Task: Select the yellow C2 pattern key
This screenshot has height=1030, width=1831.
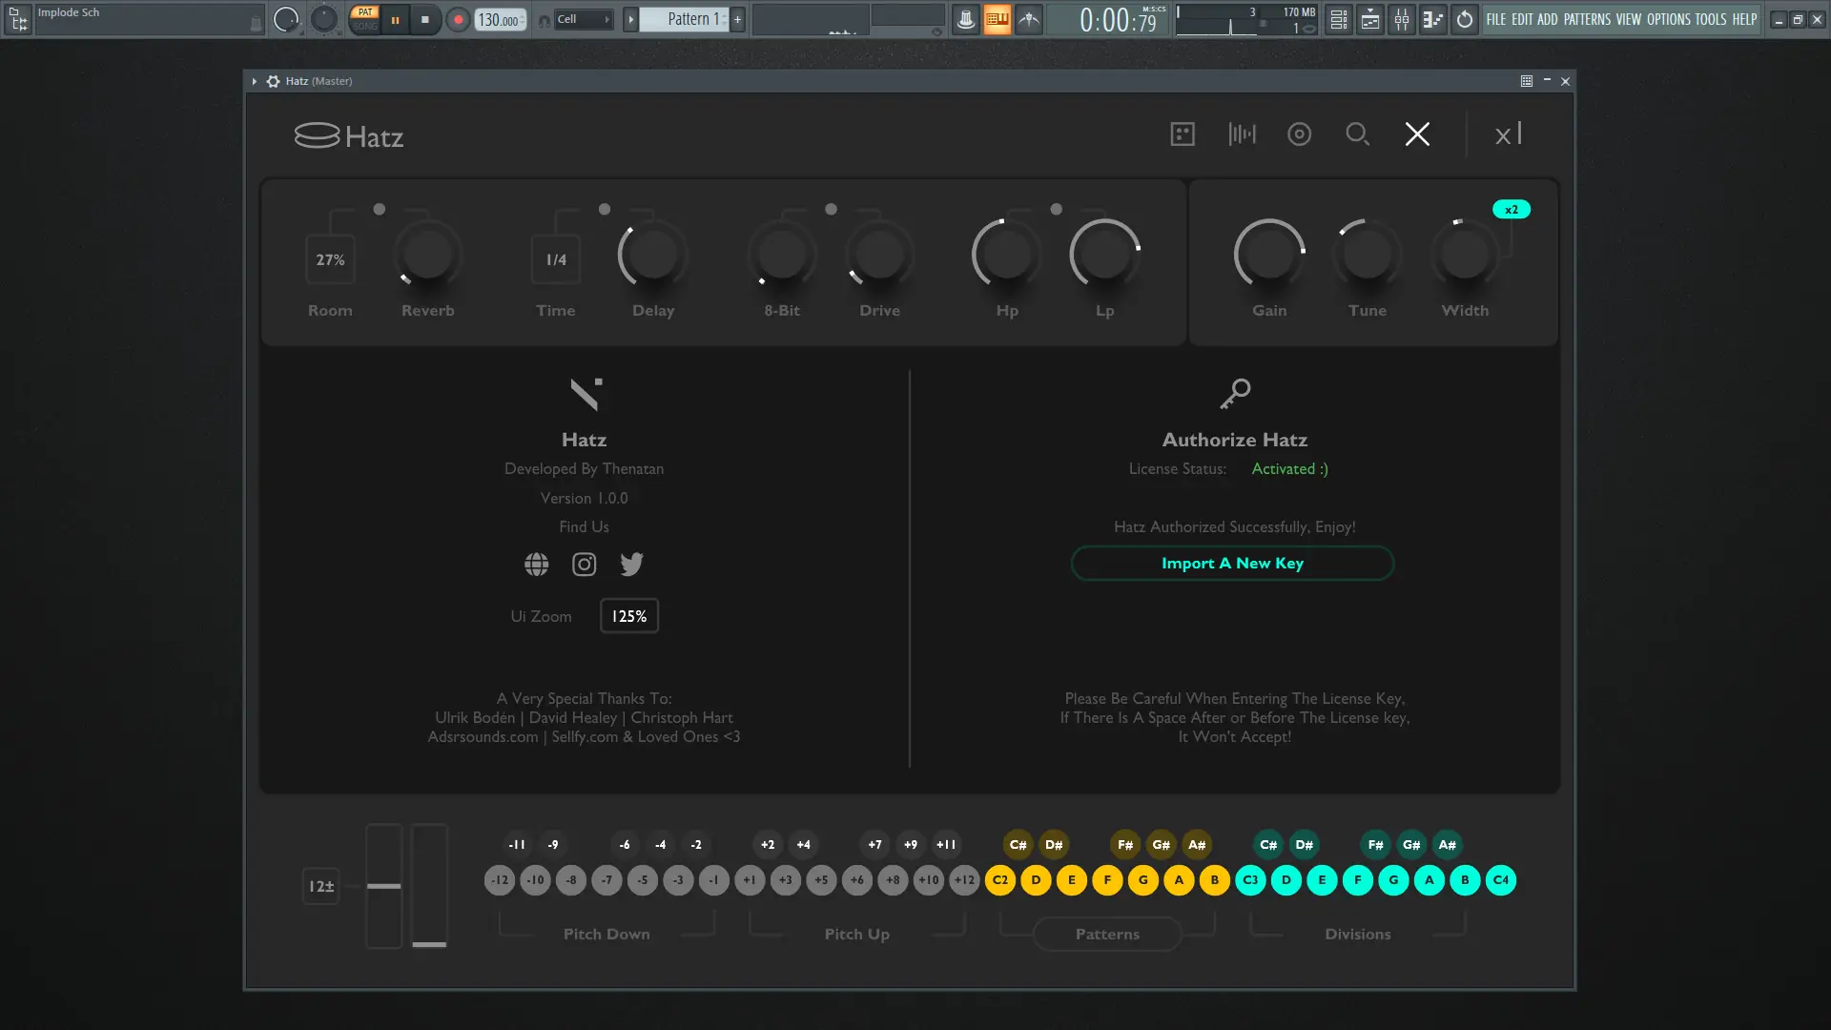Action: pos(1000,880)
